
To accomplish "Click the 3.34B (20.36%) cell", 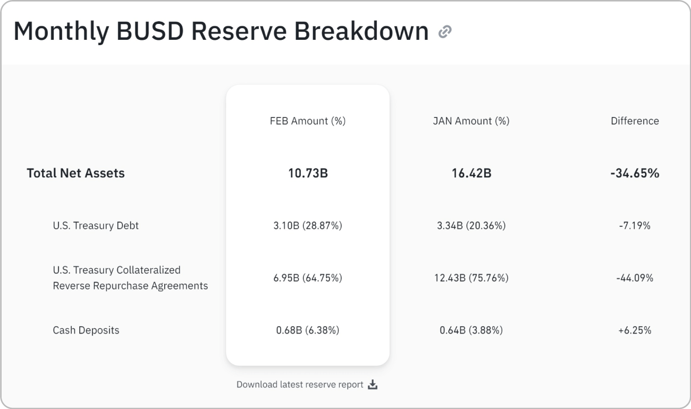I will pyautogui.click(x=471, y=226).
